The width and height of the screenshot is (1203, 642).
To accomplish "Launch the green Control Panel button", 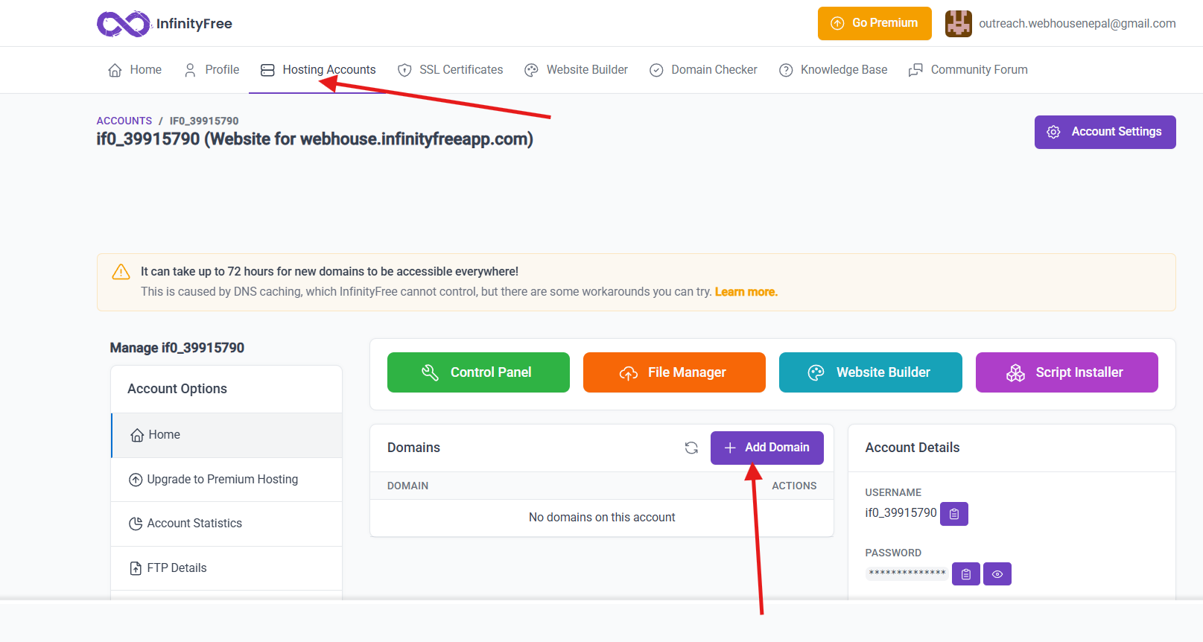I will click(x=478, y=372).
